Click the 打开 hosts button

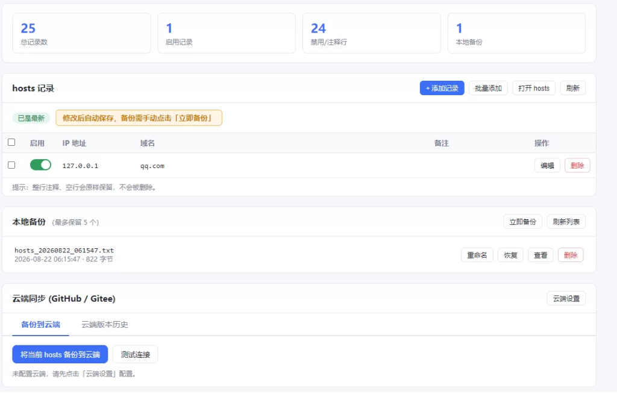[x=534, y=88]
